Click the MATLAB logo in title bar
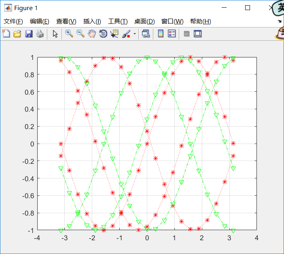The image size is (284, 254). (8, 8)
